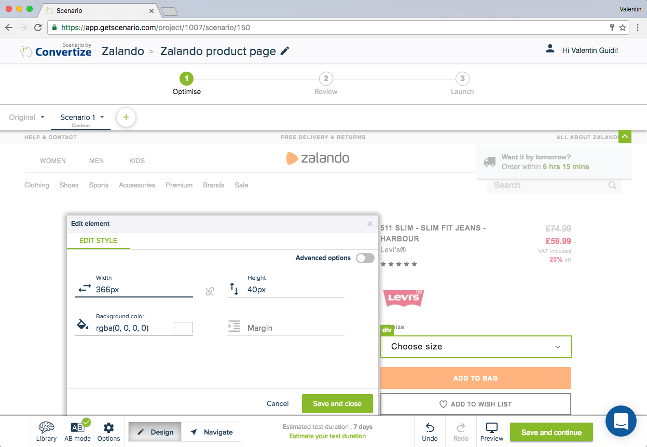
Task: Open the chat support bubble
Action: [621, 421]
